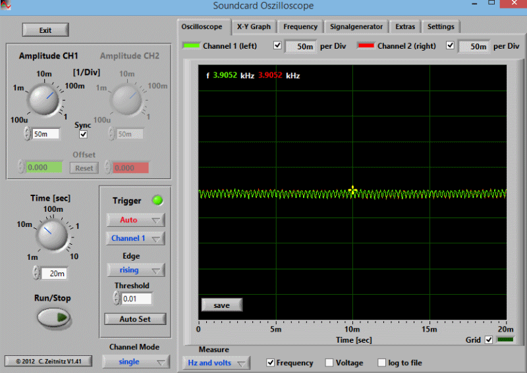
Task: Enable the log to file checkbox
Action: (x=382, y=362)
